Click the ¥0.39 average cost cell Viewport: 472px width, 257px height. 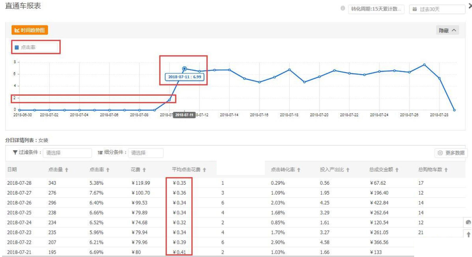click(179, 242)
